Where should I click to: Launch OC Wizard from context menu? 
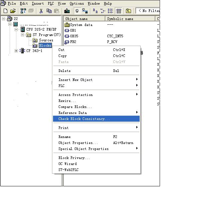(96, 164)
